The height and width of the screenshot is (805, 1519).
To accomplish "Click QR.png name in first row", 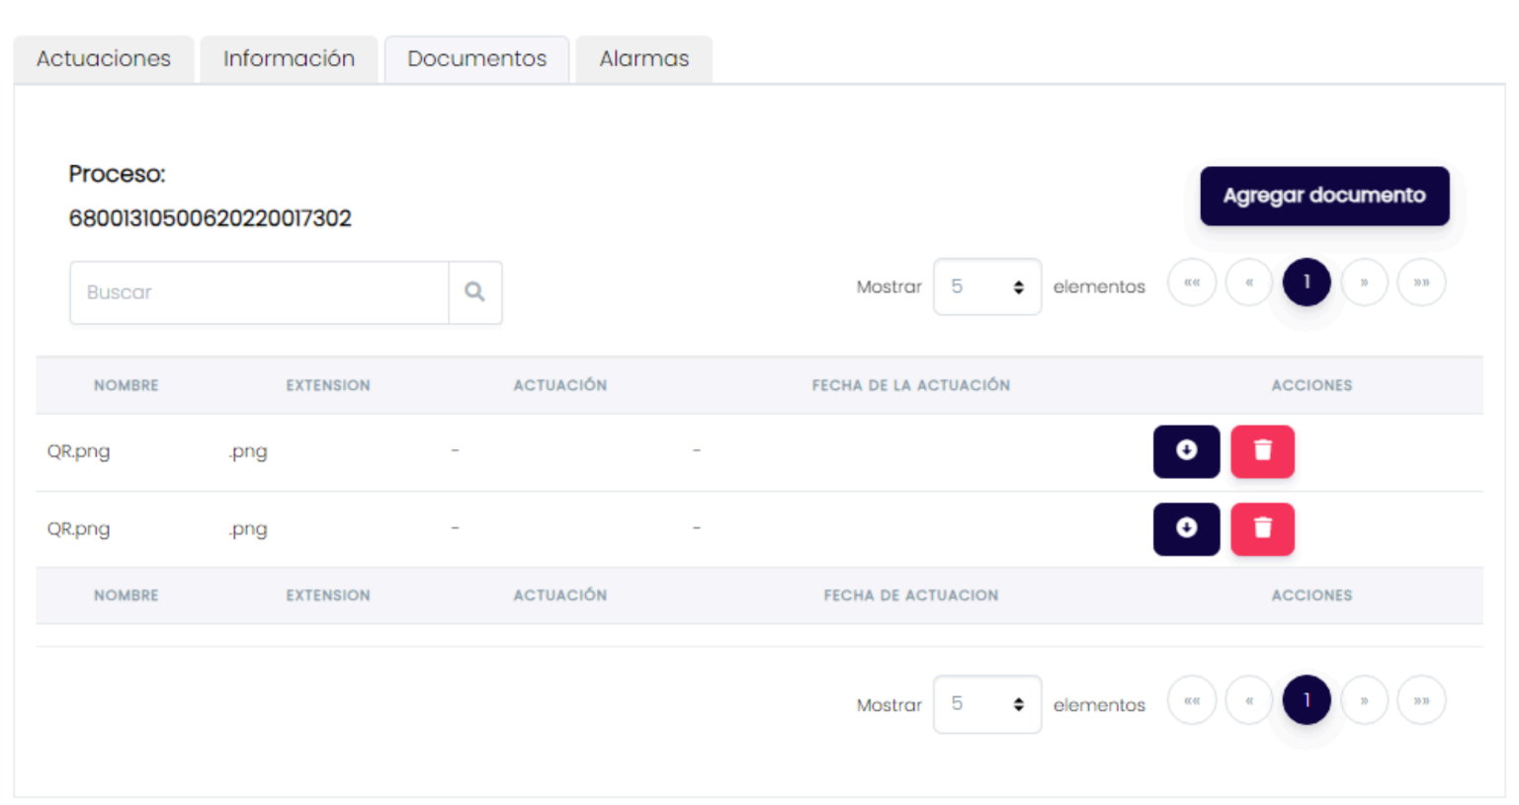I will [x=79, y=451].
